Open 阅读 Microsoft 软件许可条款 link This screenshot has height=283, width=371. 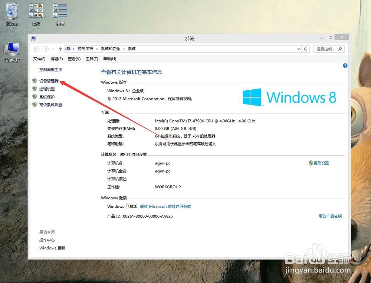coord(165,206)
